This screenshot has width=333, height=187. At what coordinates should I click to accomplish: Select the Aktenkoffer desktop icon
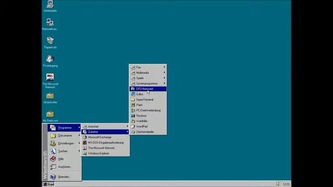[x=50, y=98]
